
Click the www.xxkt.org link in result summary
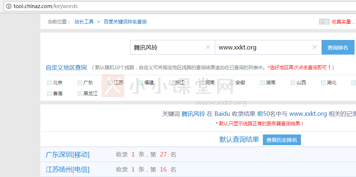tap(308, 114)
